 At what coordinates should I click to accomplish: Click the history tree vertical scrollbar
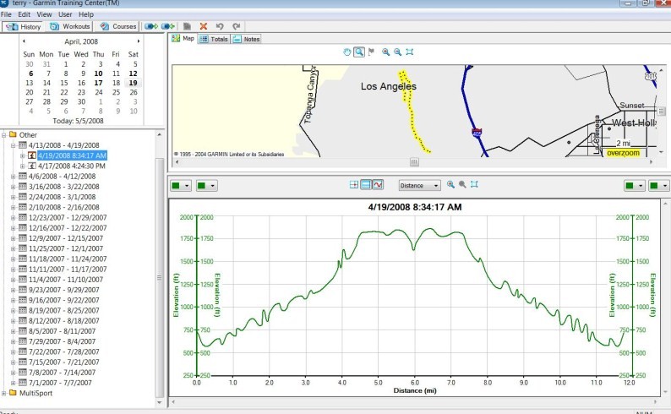(x=159, y=277)
